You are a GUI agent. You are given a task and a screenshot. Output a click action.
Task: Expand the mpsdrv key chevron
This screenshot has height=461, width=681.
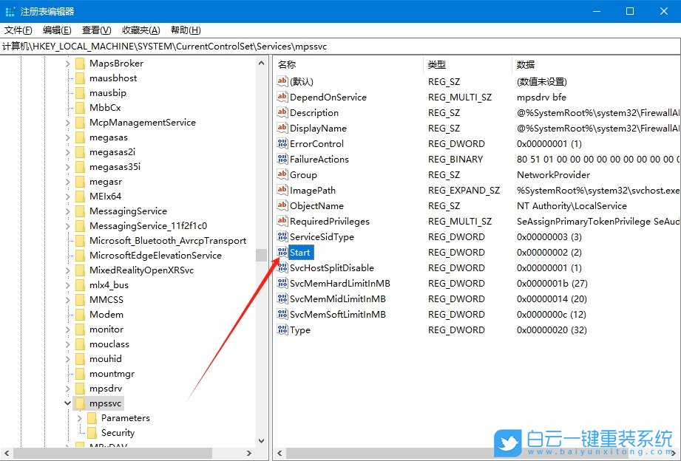[x=68, y=388]
